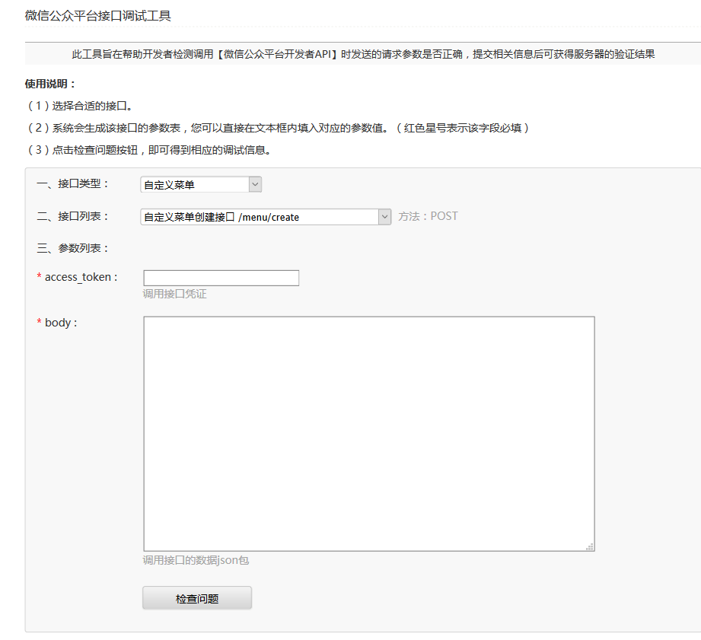Click the access_token input field
Viewport: 701px width, 640px height.
(x=221, y=278)
